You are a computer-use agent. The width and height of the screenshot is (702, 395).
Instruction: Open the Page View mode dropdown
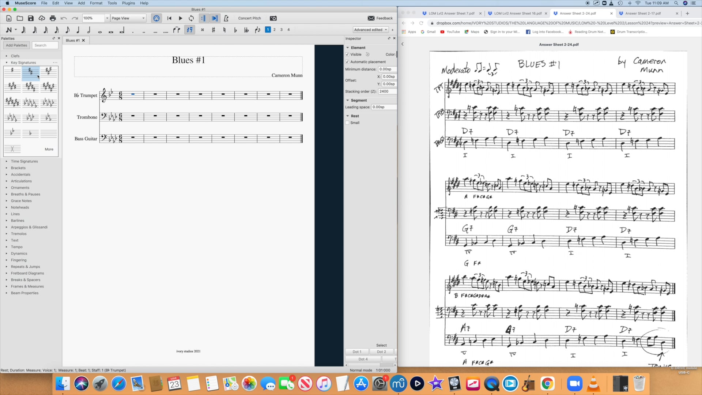click(128, 18)
